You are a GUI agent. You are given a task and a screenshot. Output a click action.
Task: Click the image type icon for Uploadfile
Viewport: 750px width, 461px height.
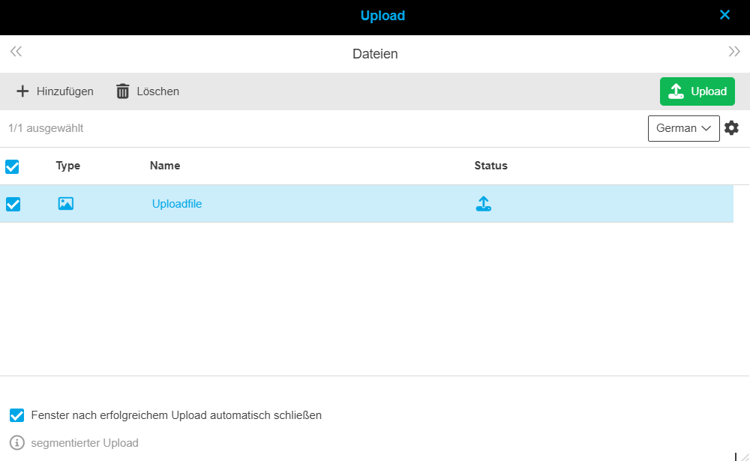(65, 203)
